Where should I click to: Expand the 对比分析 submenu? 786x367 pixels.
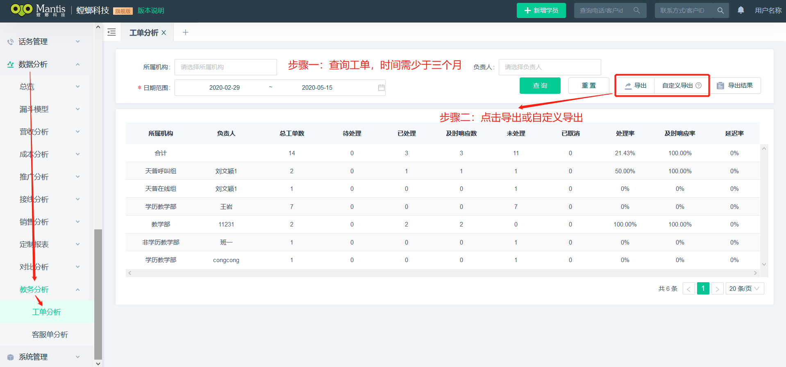[77, 267]
